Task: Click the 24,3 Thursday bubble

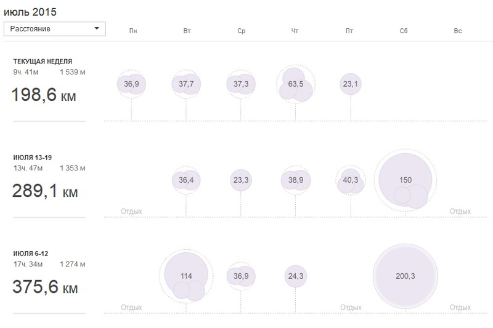Action: click(296, 276)
